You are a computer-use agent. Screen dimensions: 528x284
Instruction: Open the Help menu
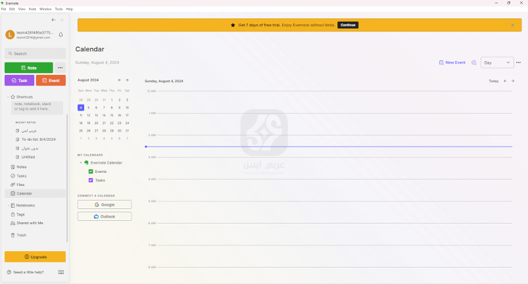(69, 9)
